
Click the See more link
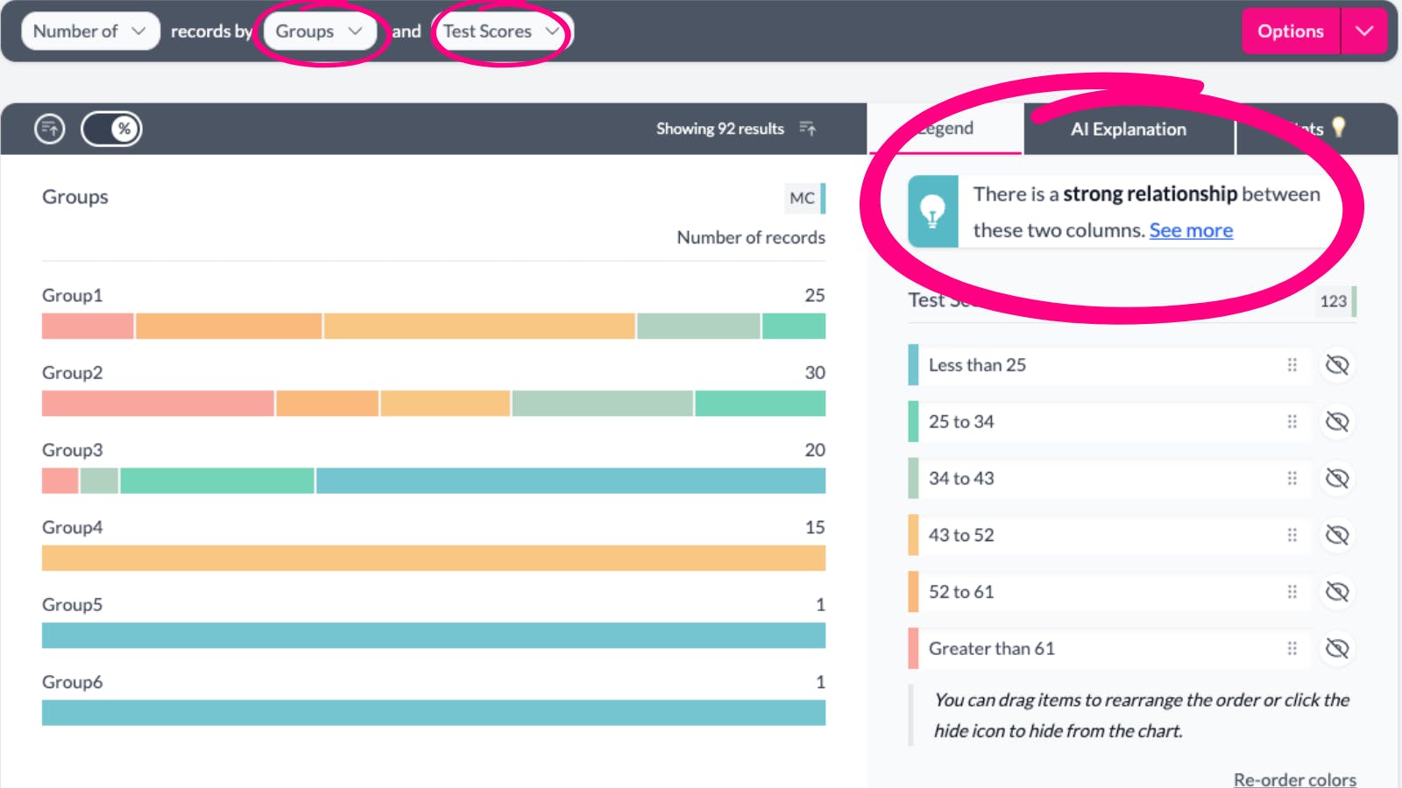(1191, 230)
